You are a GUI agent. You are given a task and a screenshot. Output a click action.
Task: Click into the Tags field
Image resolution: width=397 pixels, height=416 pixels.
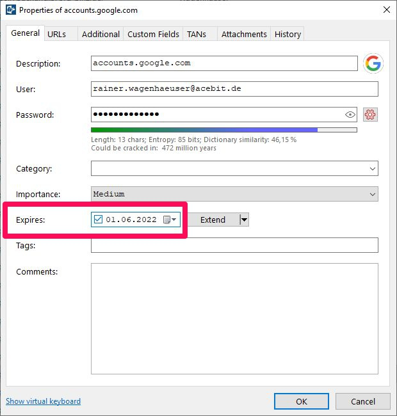(234, 245)
